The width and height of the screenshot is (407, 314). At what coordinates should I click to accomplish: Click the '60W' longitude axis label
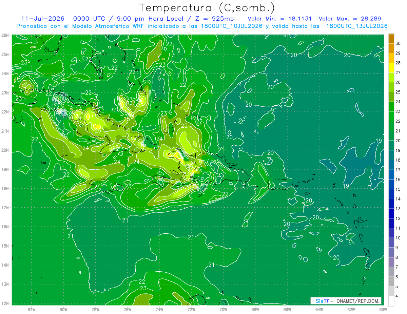383,309
